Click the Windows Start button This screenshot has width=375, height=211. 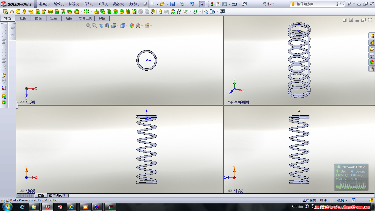(7, 206)
